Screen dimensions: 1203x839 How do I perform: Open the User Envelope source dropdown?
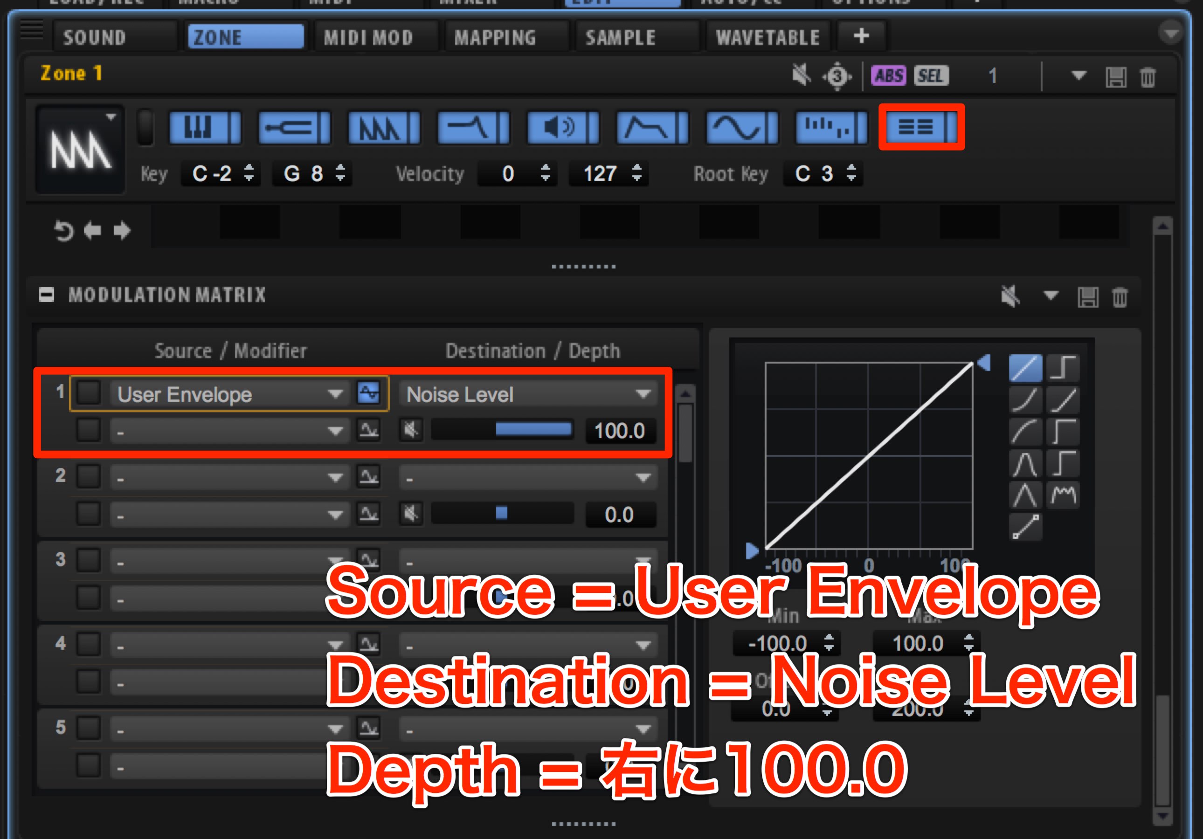229,394
